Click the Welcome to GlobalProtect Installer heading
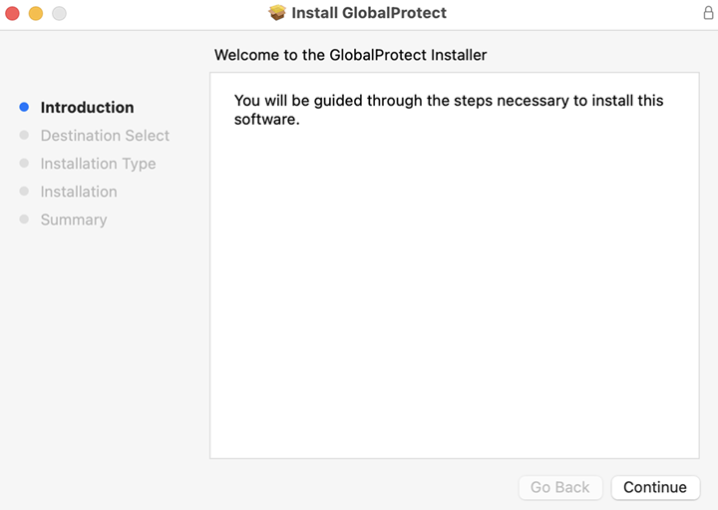718x510 pixels. [350, 55]
